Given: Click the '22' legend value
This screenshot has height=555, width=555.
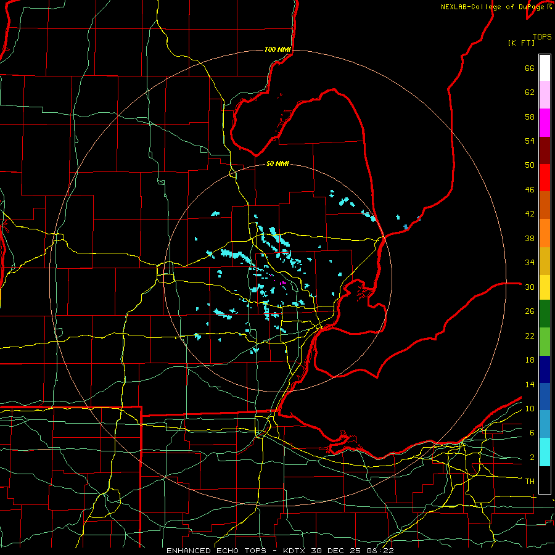Looking at the screenshot, I should (530, 335).
